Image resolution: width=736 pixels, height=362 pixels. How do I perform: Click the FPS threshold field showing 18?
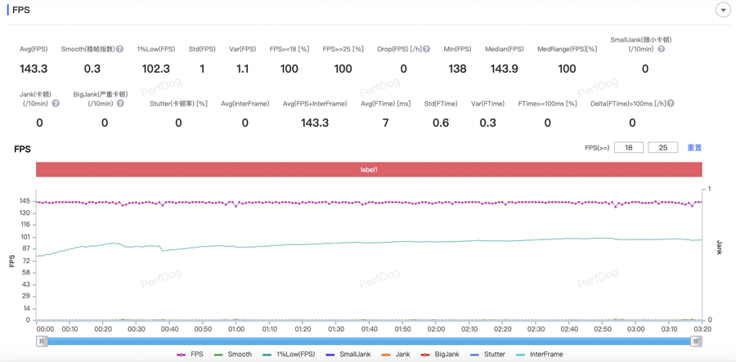(628, 148)
